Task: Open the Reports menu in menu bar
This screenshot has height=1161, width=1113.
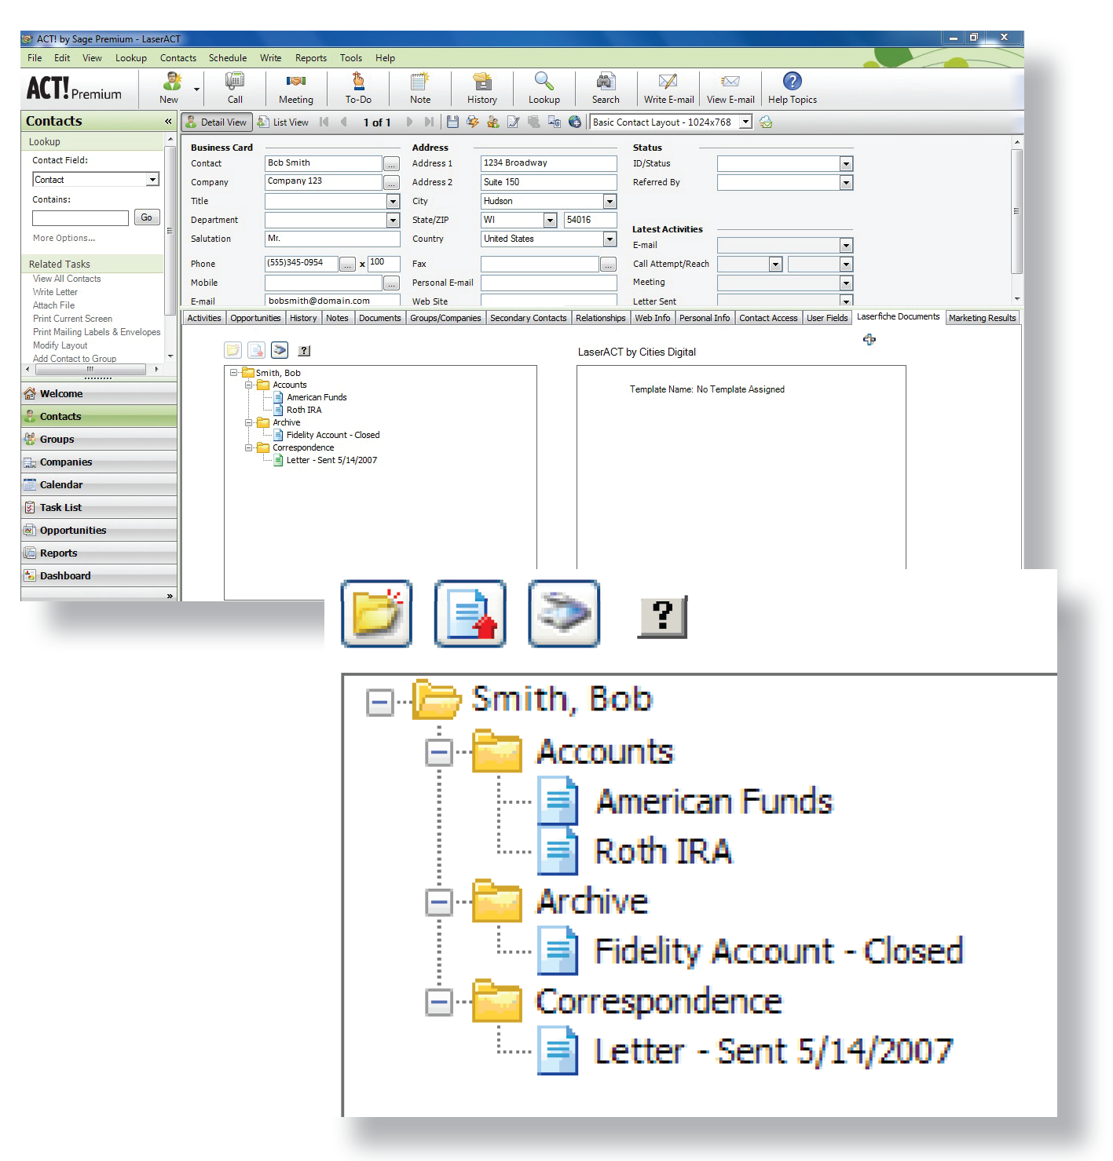Action: (311, 57)
